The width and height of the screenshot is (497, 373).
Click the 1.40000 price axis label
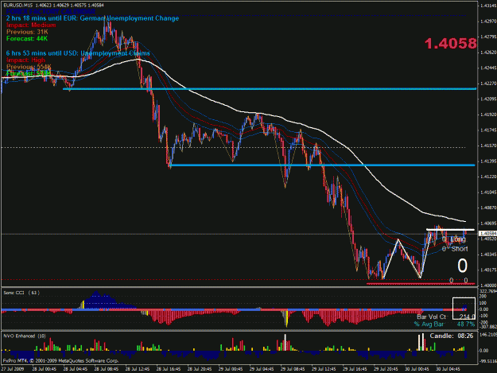488,286
